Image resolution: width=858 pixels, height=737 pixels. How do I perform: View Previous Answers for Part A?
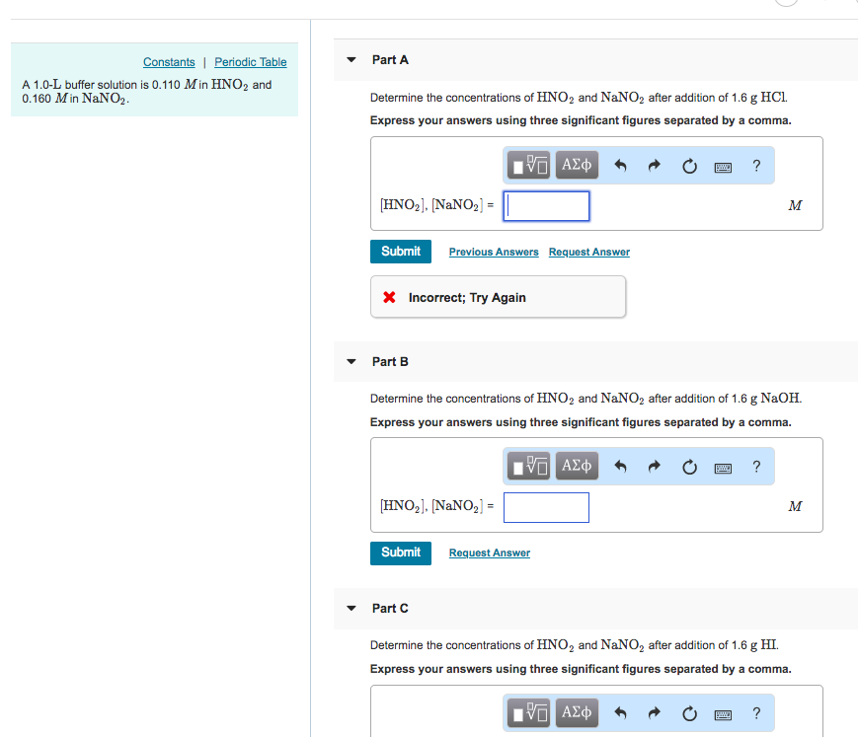[x=493, y=252]
